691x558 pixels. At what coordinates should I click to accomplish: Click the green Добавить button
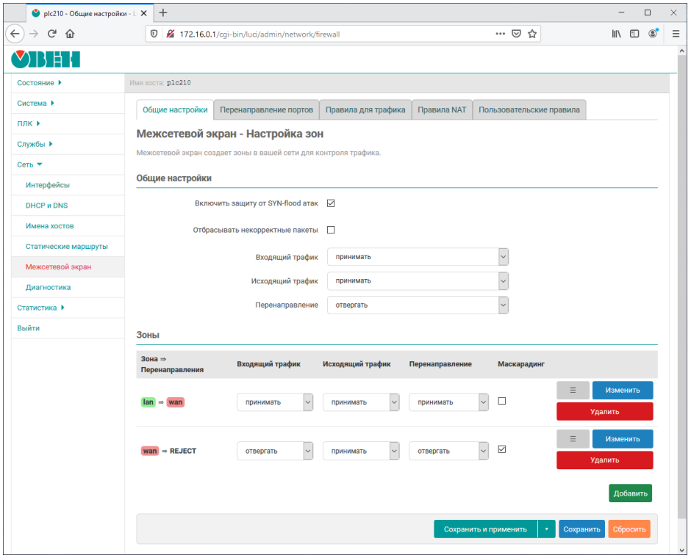tap(629, 493)
